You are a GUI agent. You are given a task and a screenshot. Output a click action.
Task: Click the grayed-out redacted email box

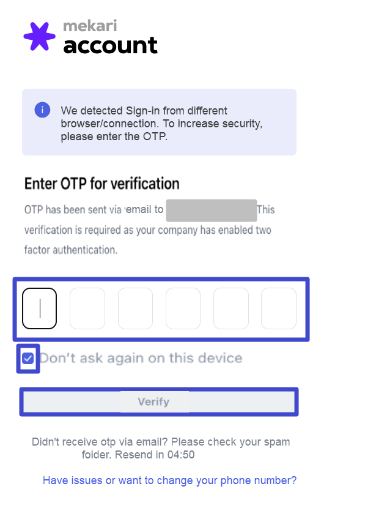click(x=212, y=211)
